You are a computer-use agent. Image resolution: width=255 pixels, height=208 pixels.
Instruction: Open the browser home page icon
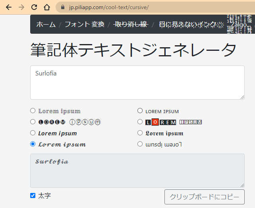47,7
